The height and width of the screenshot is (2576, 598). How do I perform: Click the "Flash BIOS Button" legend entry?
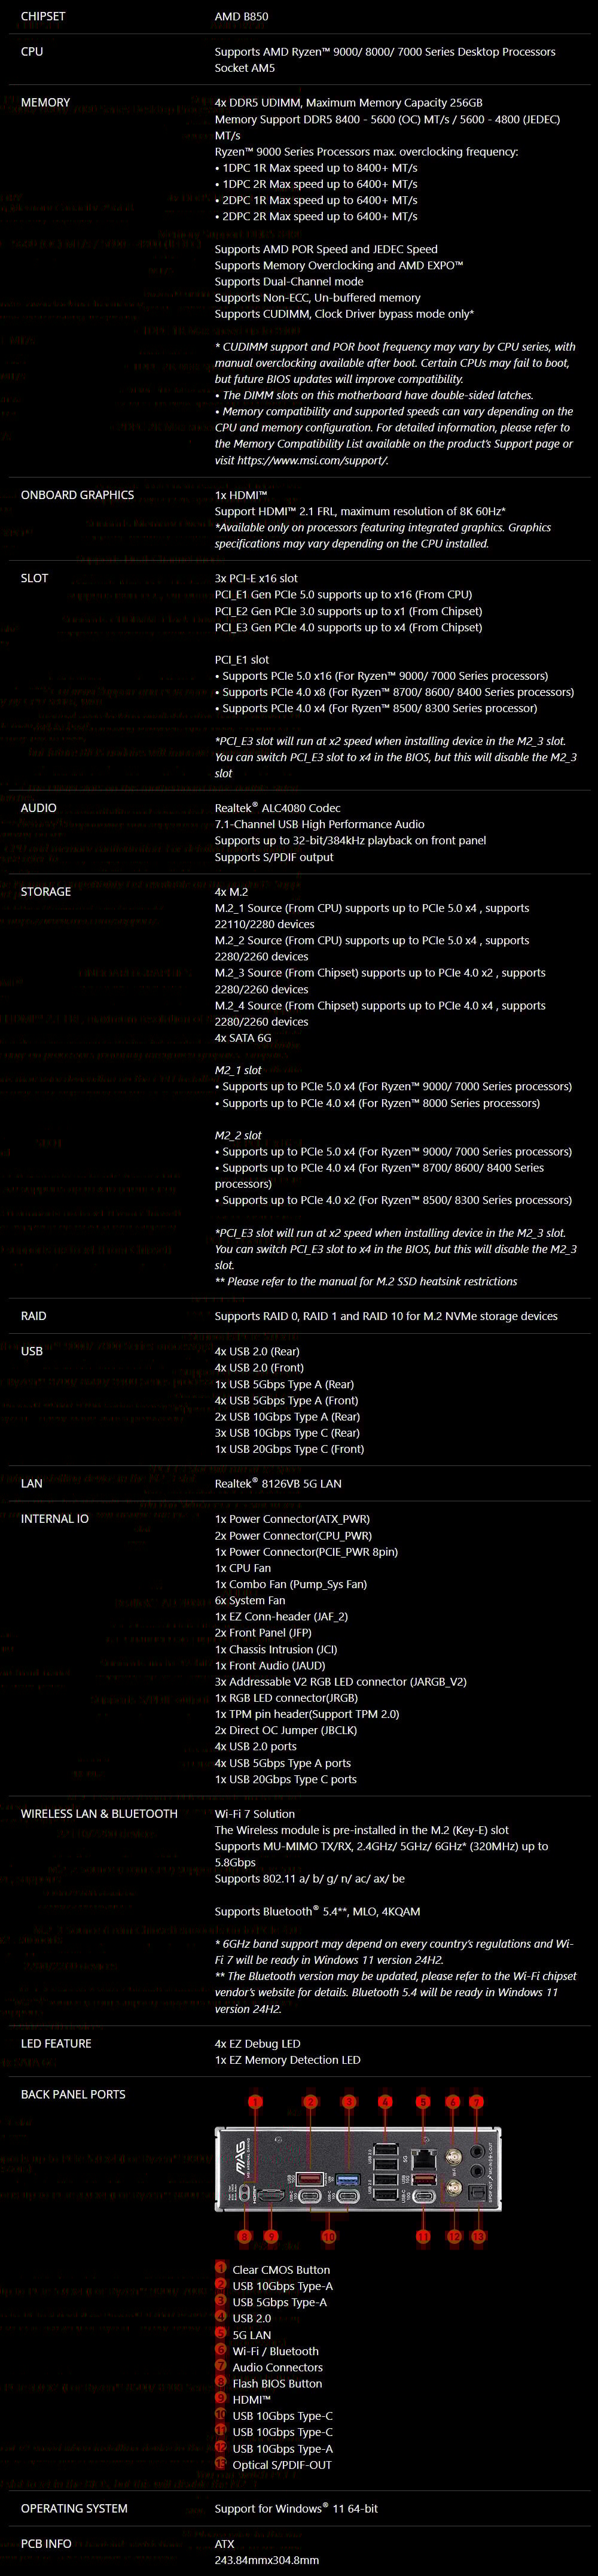point(277,2383)
